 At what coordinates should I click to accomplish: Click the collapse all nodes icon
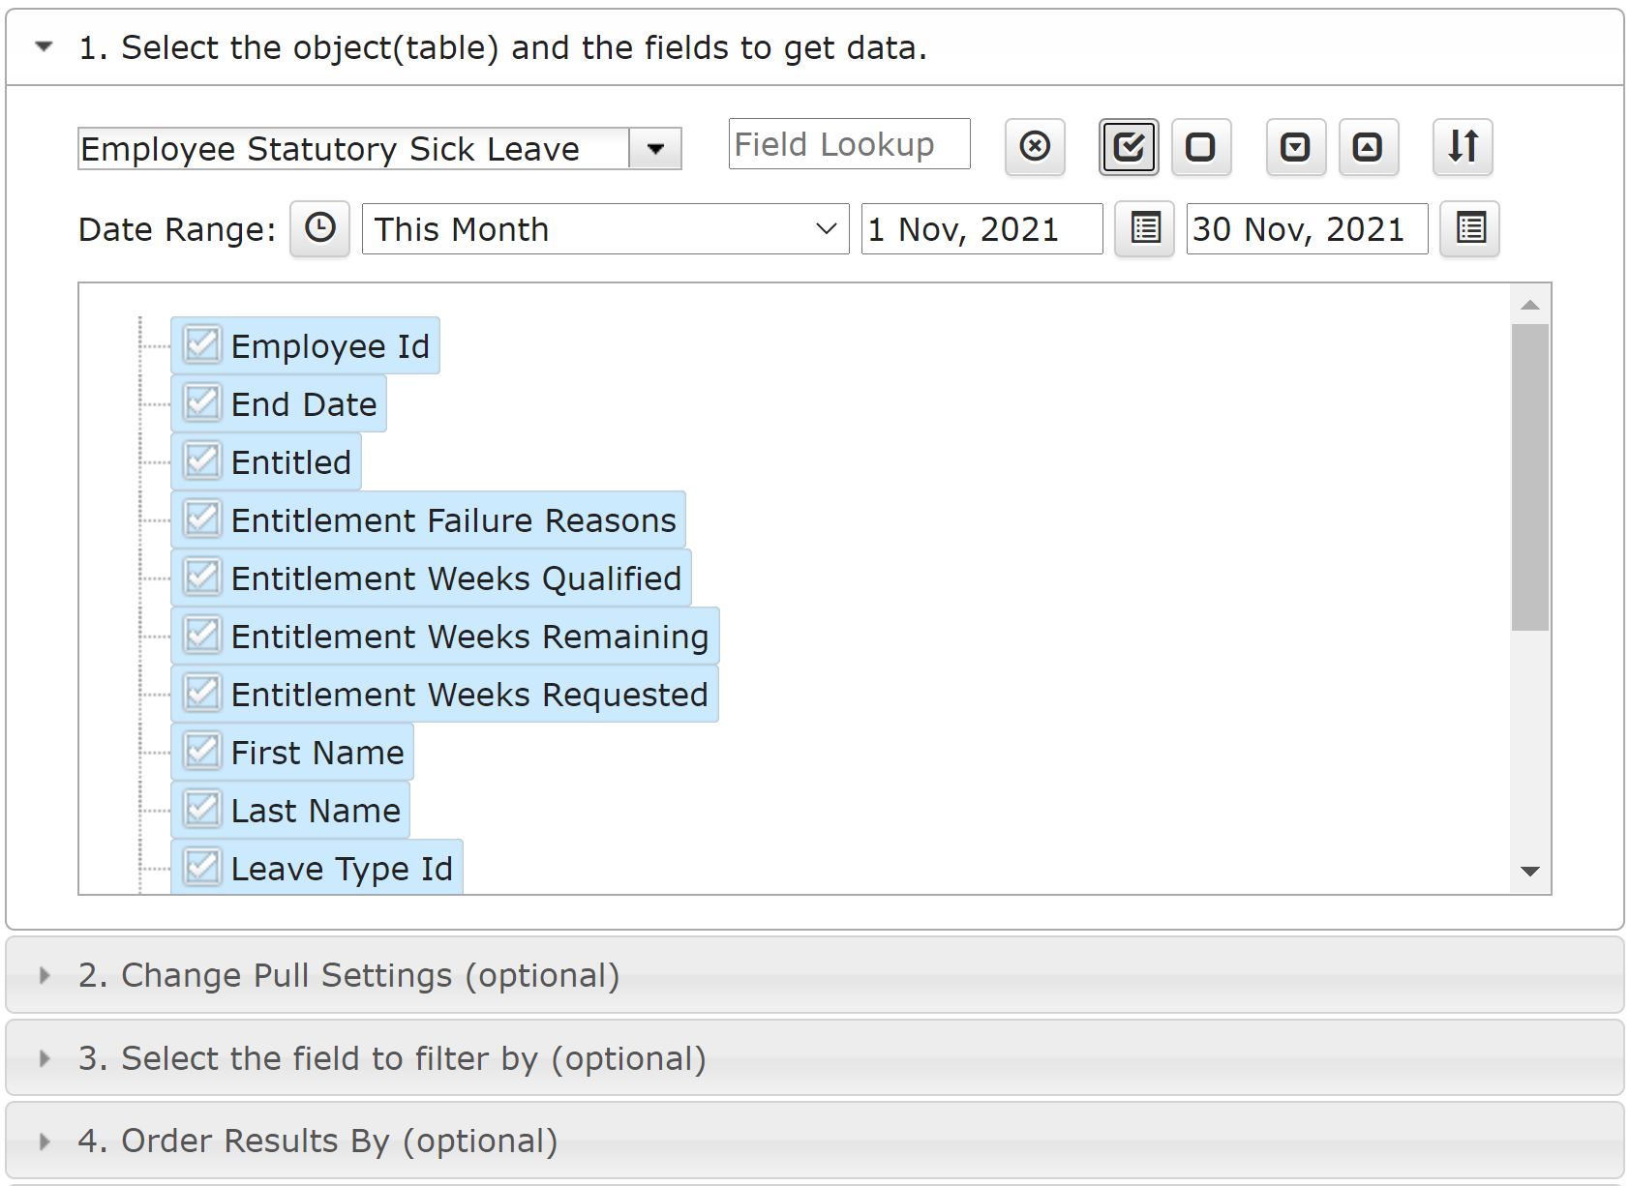(x=1369, y=147)
